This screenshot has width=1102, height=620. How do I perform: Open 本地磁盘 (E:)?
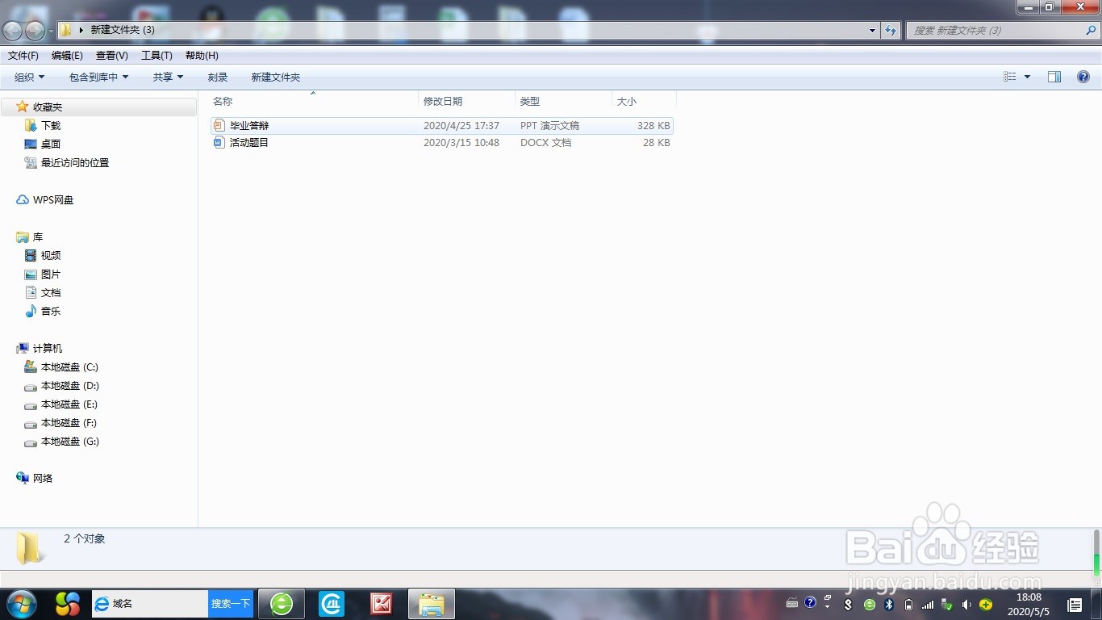[61, 404]
